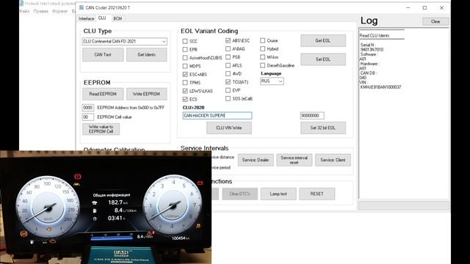Click Read EEPROM button
The image size is (470, 264).
[x=103, y=94]
